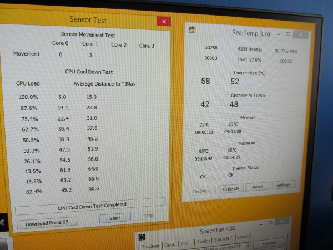Click Distance to TJ Max value 48

coord(234,104)
